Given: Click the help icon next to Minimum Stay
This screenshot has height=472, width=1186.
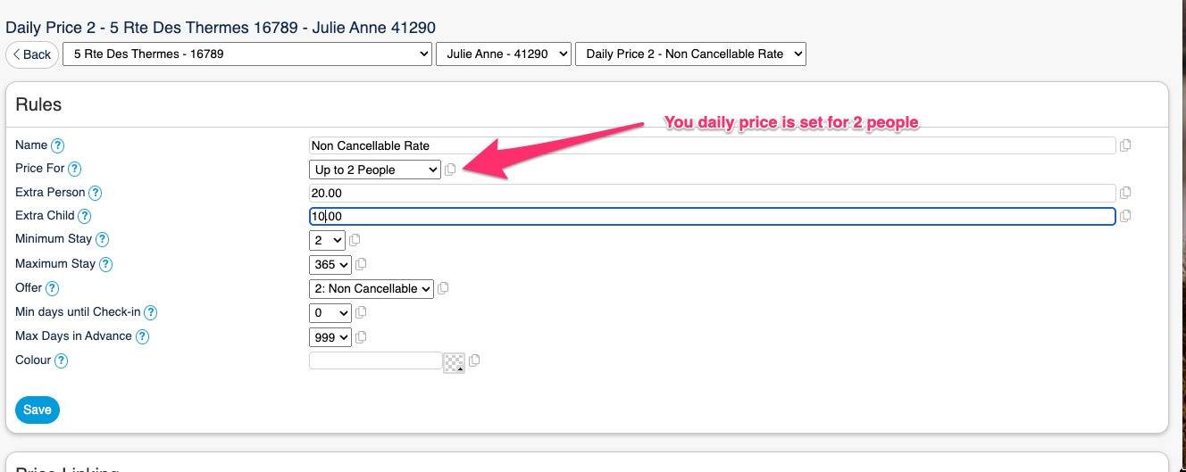Looking at the screenshot, I should click(102, 239).
